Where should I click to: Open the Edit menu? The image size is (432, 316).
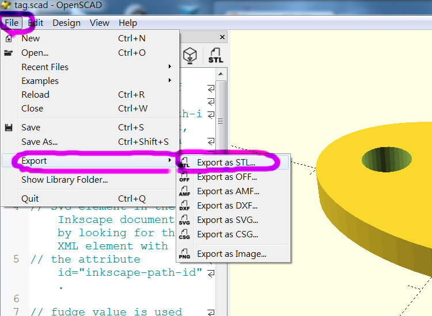[x=36, y=23]
